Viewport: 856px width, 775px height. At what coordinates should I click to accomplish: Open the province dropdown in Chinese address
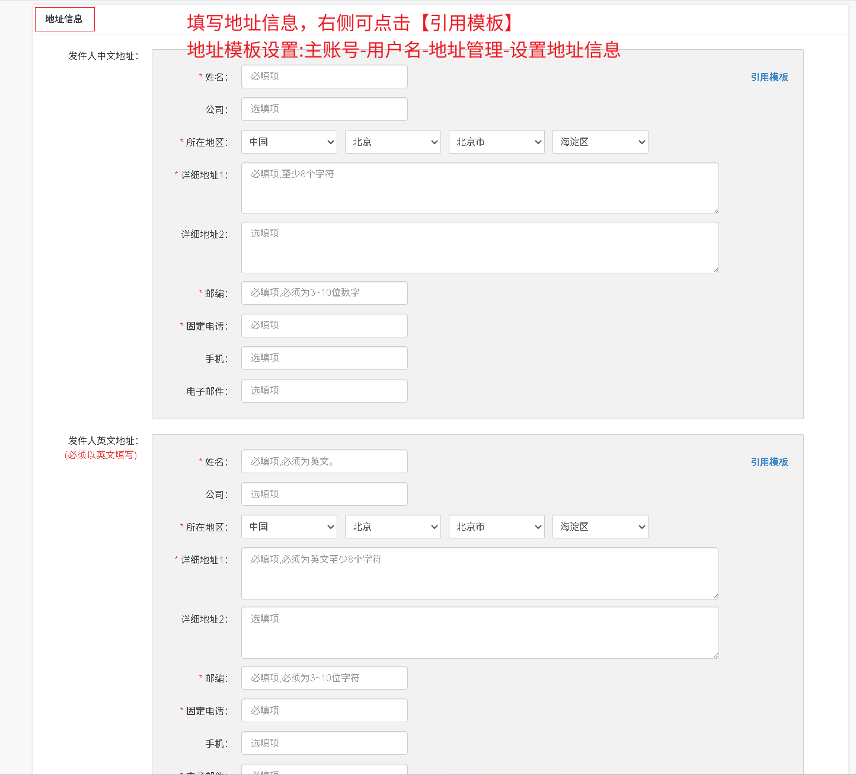pos(392,142)
